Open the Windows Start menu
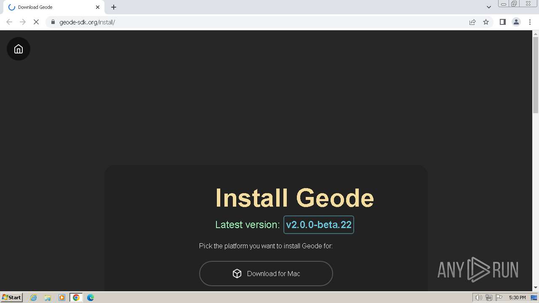This screenshot has height=303, width=539. [x=12, y=298]
